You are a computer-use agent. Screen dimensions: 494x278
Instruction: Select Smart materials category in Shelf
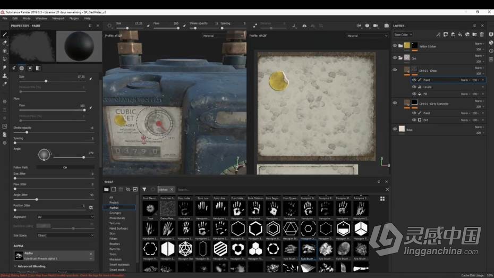(x=120, y=265)
